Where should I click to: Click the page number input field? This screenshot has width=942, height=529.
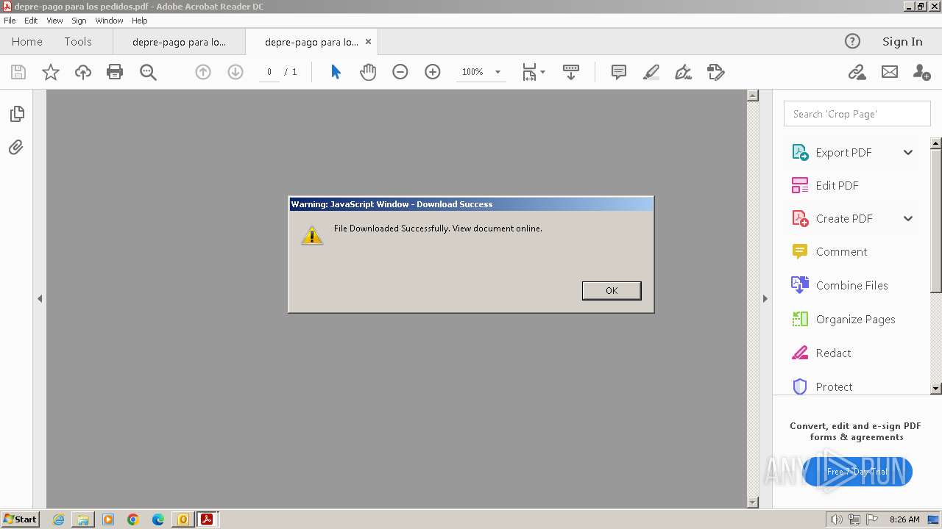coord(269,72)
